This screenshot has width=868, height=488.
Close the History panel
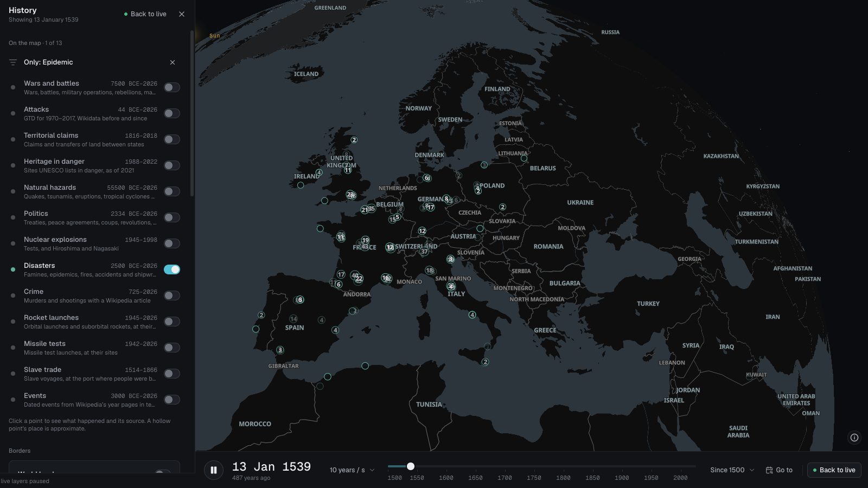pos(182,14)
